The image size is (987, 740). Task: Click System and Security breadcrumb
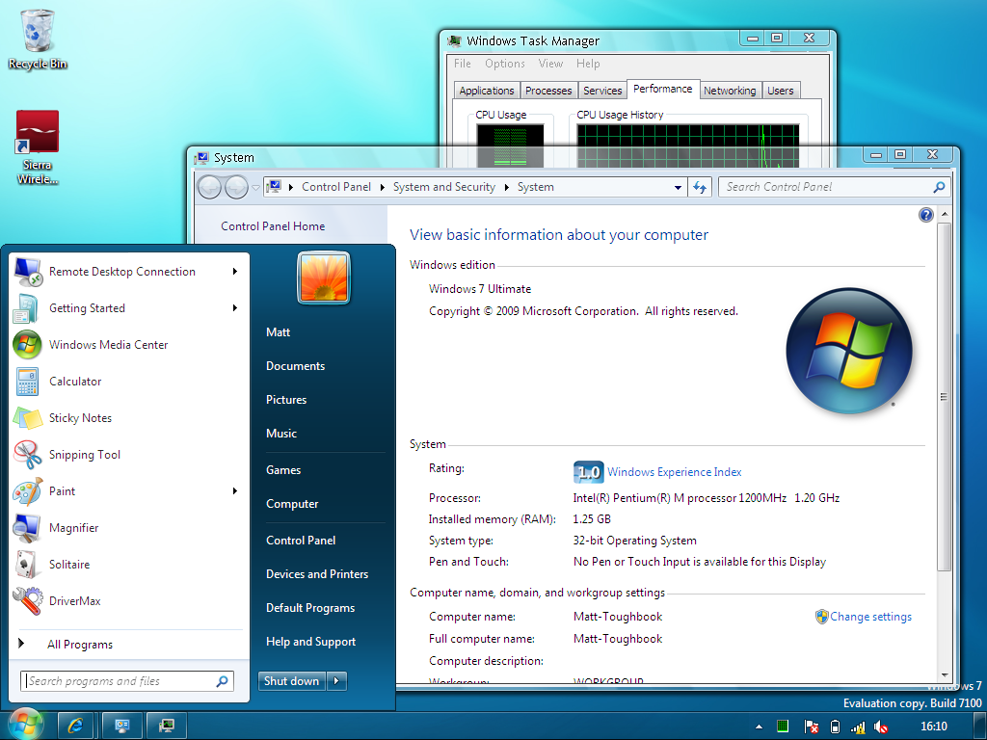[x=443, y=187]
